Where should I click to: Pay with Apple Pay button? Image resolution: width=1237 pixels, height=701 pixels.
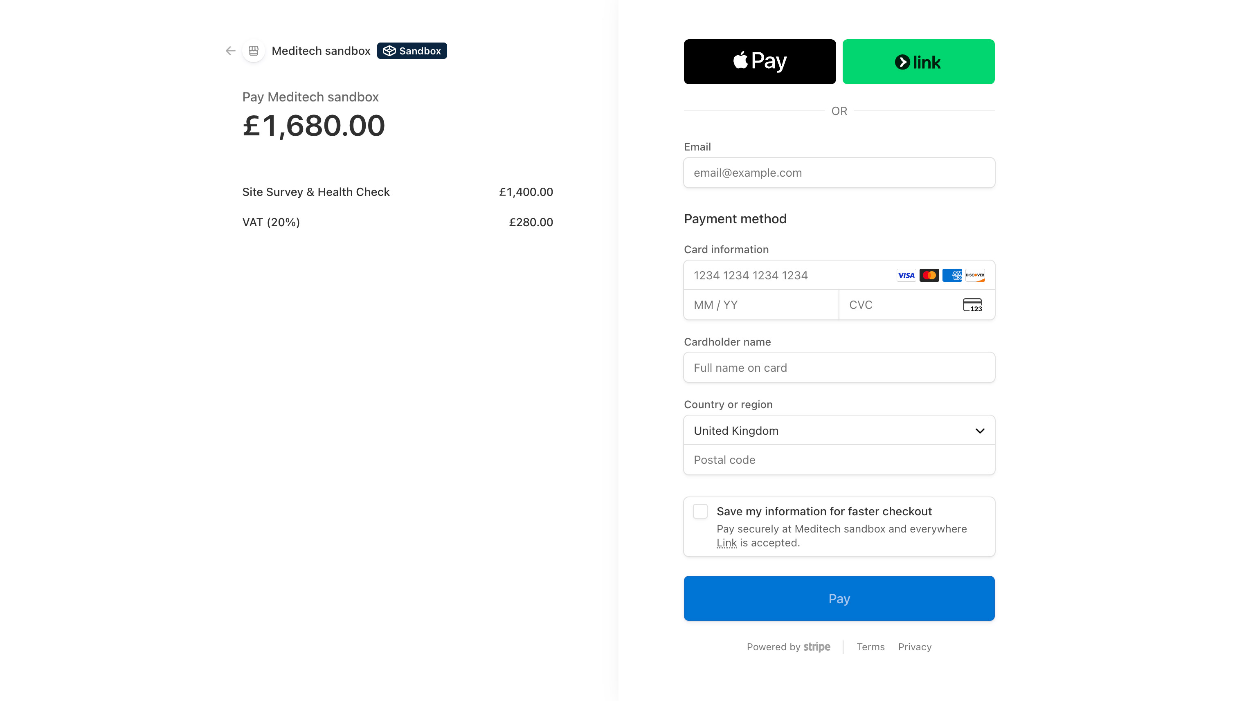coord(759,62)
